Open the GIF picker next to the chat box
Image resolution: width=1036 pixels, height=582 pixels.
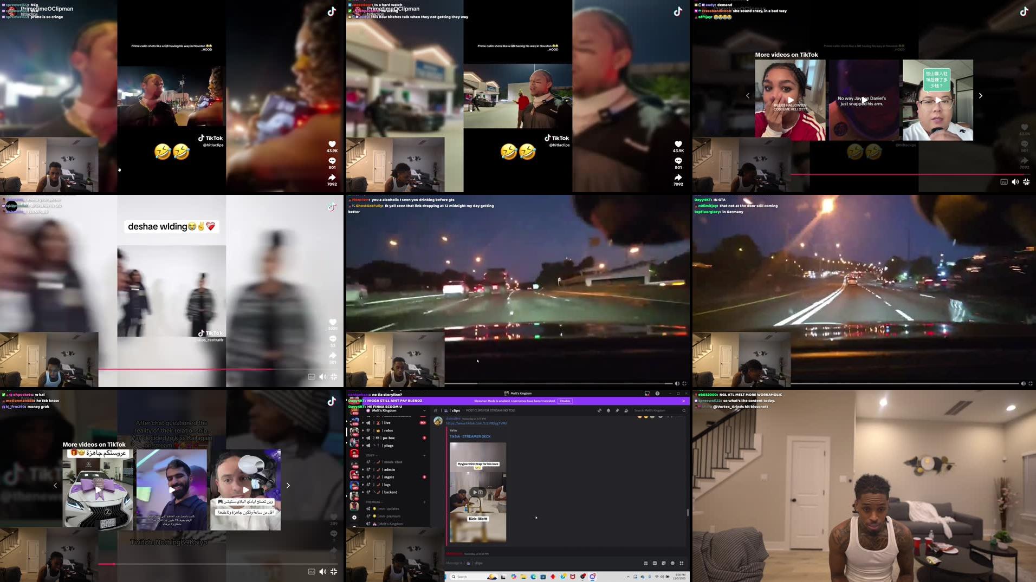(x=655, y=563)
